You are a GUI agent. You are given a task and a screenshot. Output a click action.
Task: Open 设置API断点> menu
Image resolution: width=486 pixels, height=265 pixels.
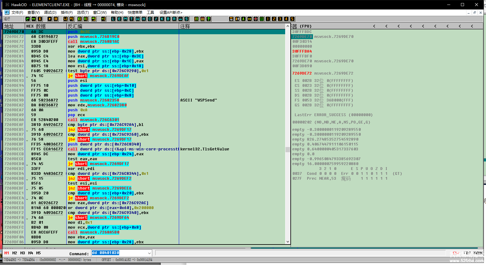171,13
